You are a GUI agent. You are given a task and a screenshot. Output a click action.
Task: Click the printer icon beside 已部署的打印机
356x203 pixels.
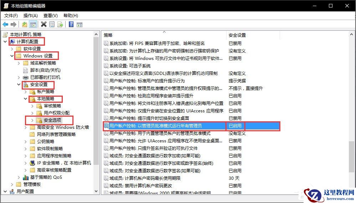[x=26, y=77]
